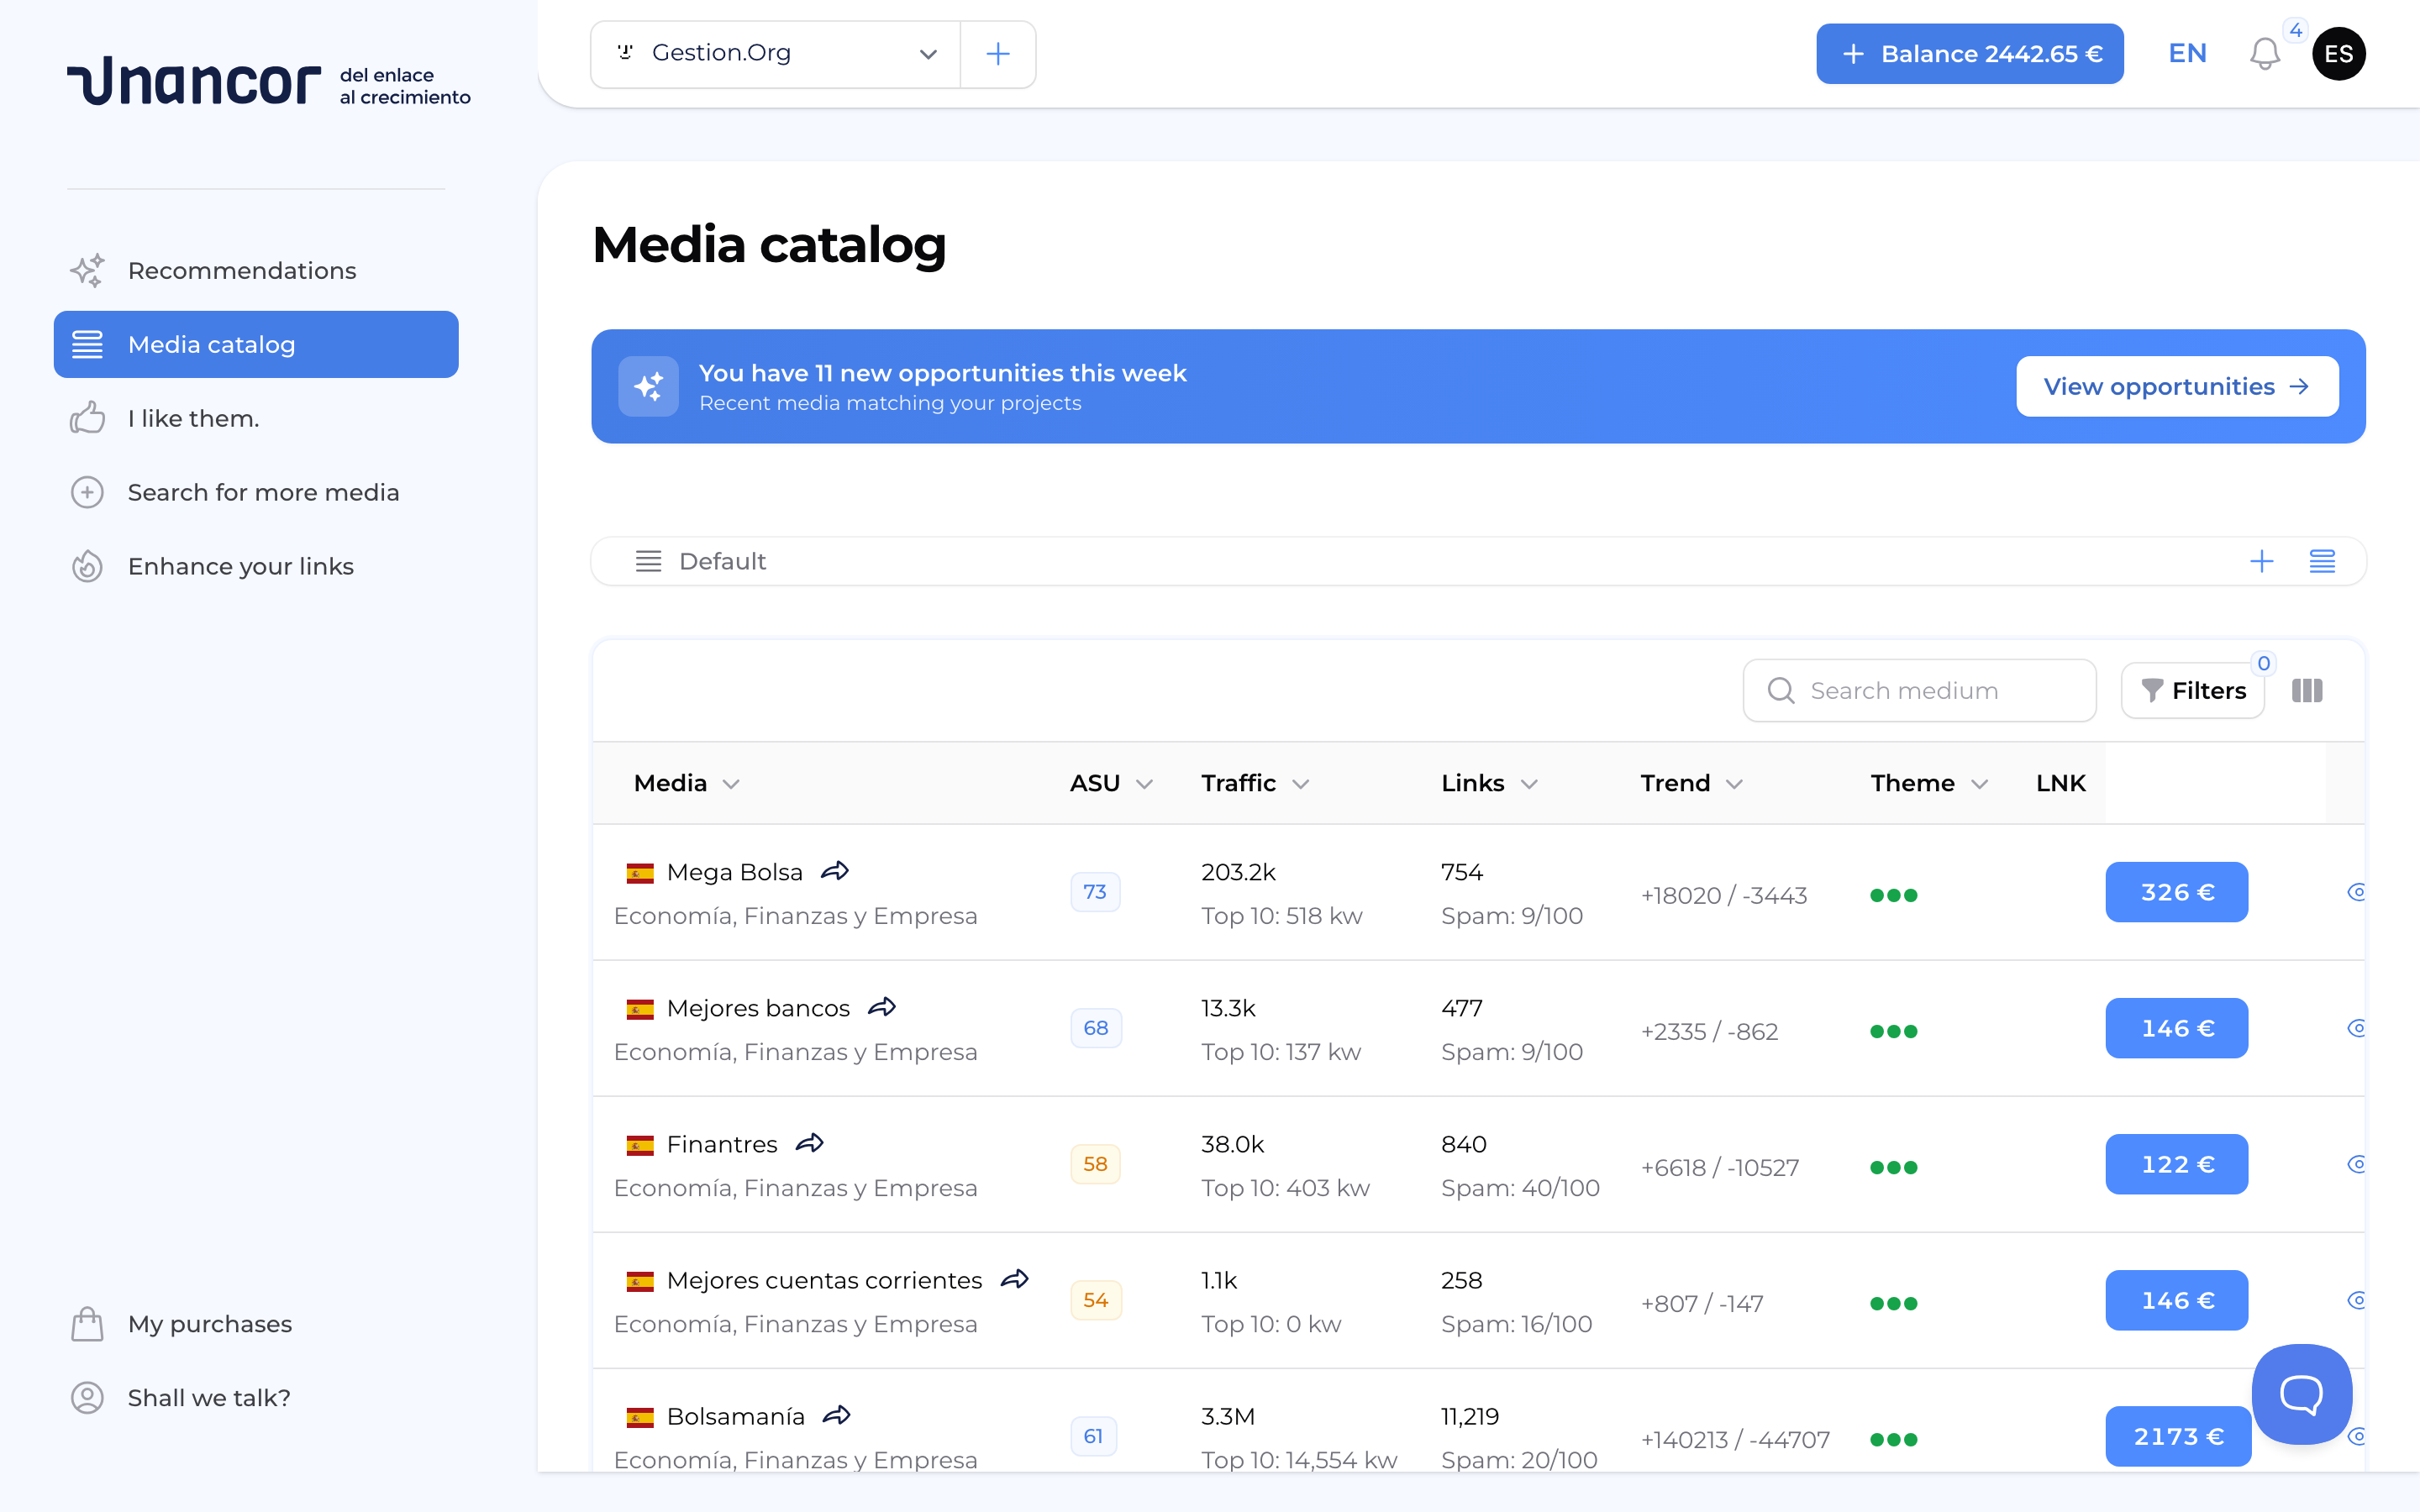This screenshot has width=2420, height=1512.
Task: Select the Media catalog menu item
Action: pos(211,344)
